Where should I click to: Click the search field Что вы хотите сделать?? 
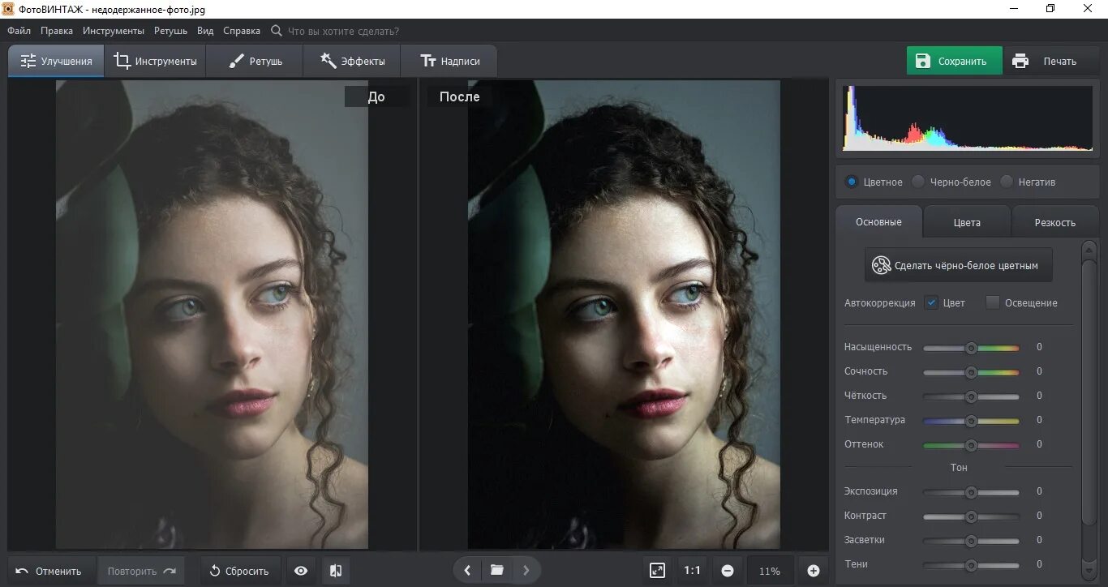pos(344,31)
